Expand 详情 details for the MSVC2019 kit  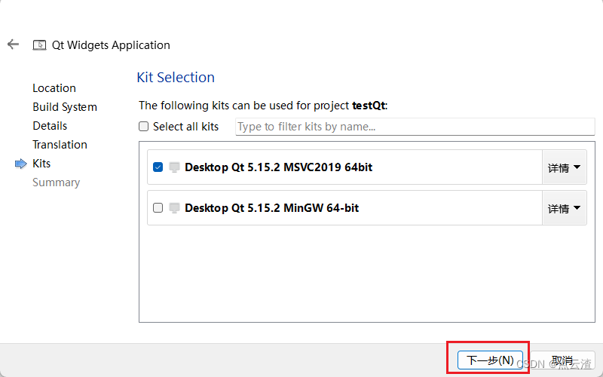(x=565, y=167)
